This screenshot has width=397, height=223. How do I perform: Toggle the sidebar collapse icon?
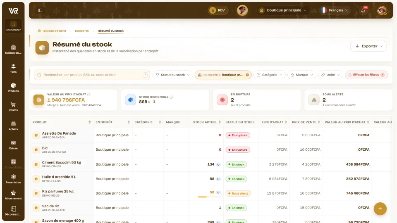(x=40, y=10)
